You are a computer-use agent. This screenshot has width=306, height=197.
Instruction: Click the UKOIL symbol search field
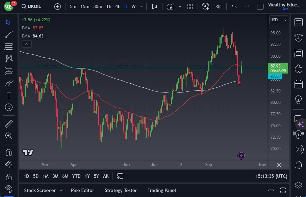pos(34,6)
